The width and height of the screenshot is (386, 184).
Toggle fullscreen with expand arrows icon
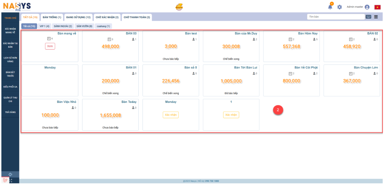coord(10,180)
